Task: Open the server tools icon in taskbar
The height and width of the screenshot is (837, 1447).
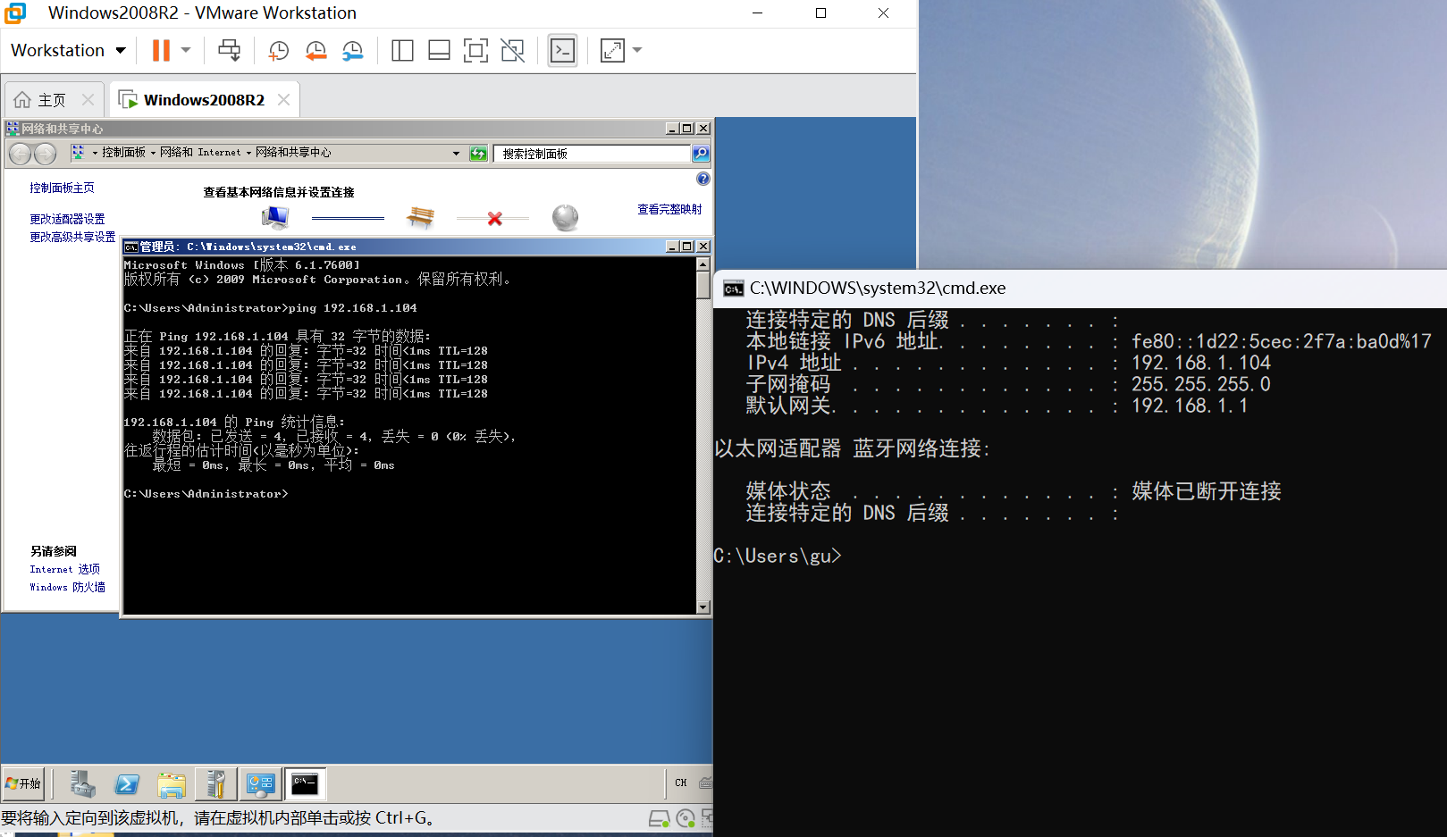Action: (215, 784)
